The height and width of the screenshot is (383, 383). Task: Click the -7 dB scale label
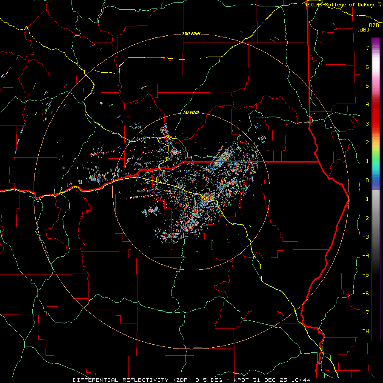pos(366,312)
